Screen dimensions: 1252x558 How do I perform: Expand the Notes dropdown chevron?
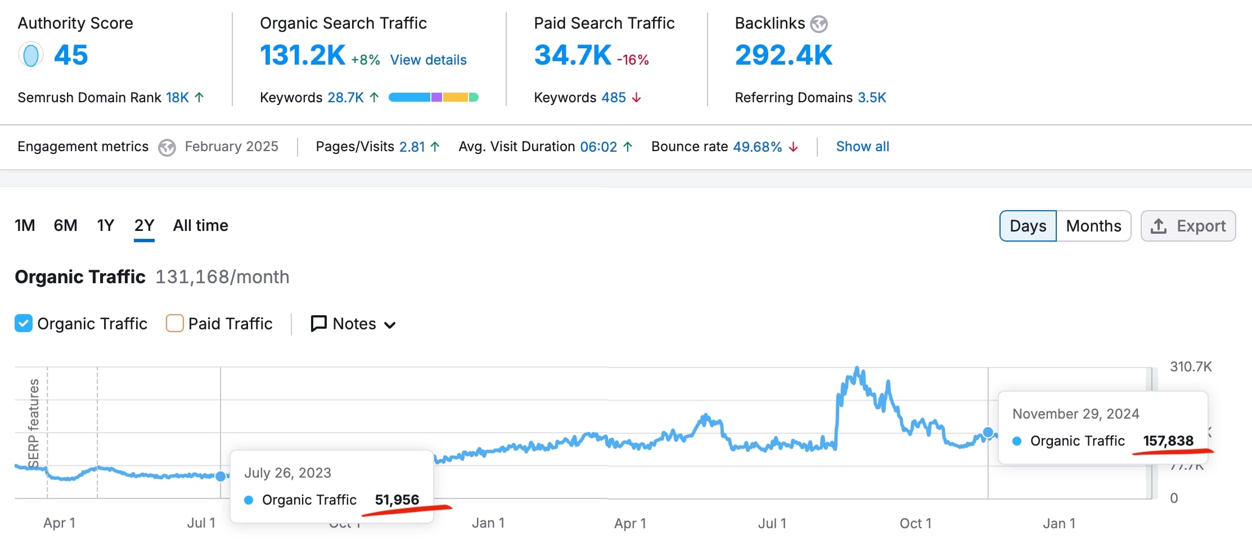coord(390,325)
